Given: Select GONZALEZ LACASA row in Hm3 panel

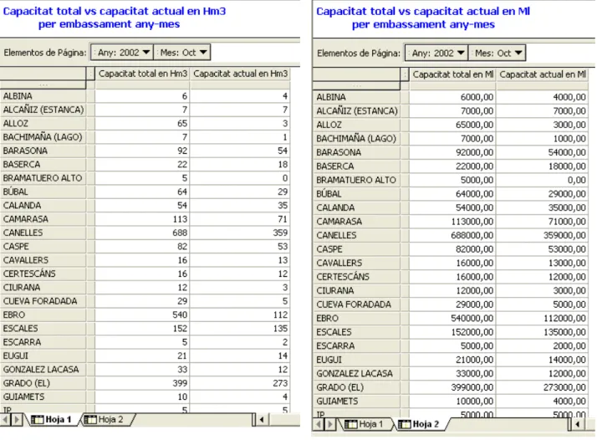Looking at the screenshot, I should click(43, 370).
